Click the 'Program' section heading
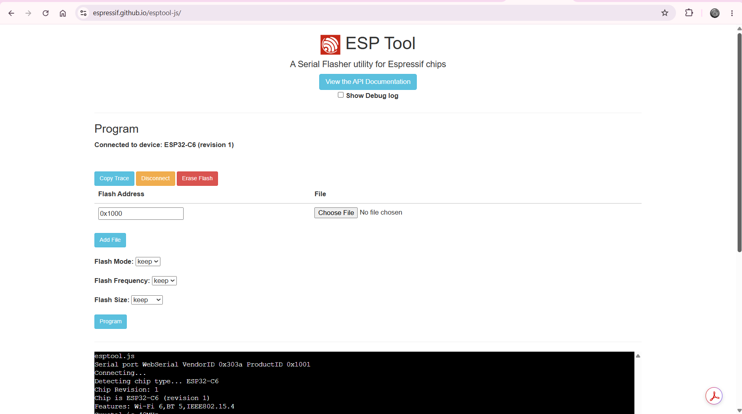 [x=116, y=129]
